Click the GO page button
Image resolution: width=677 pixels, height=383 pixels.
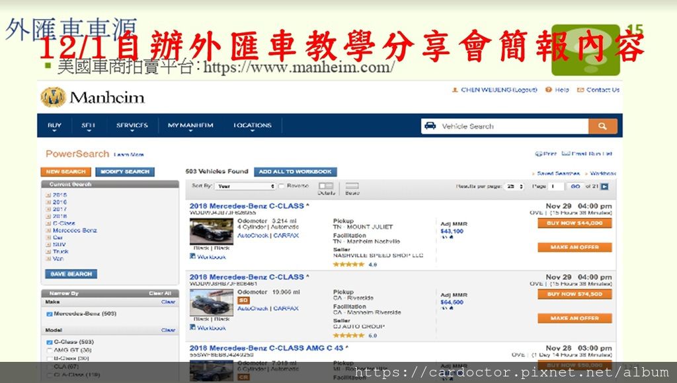[x=575, y=186]
